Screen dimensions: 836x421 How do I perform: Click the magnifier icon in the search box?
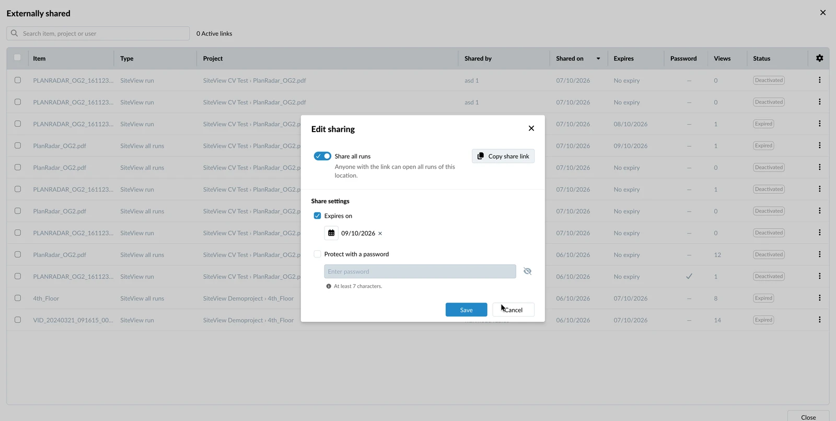tap(15, 33)
